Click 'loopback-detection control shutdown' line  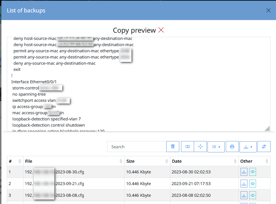coord(49,125)
